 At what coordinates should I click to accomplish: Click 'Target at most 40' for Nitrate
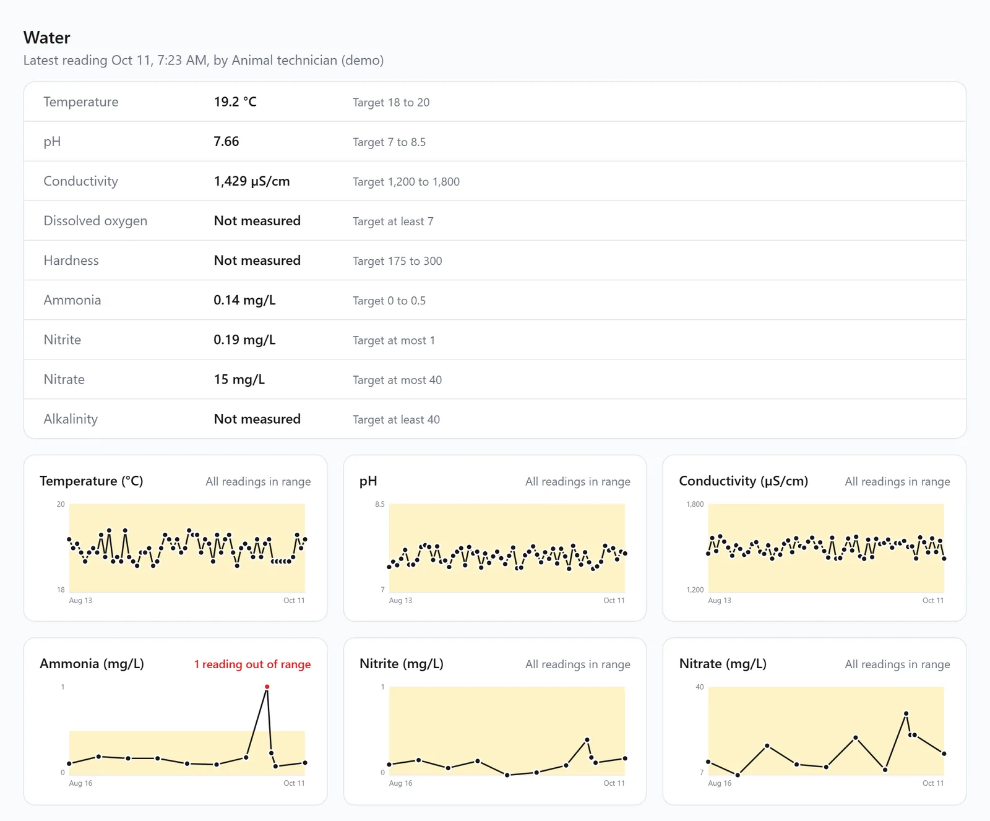tap(397, 380)
